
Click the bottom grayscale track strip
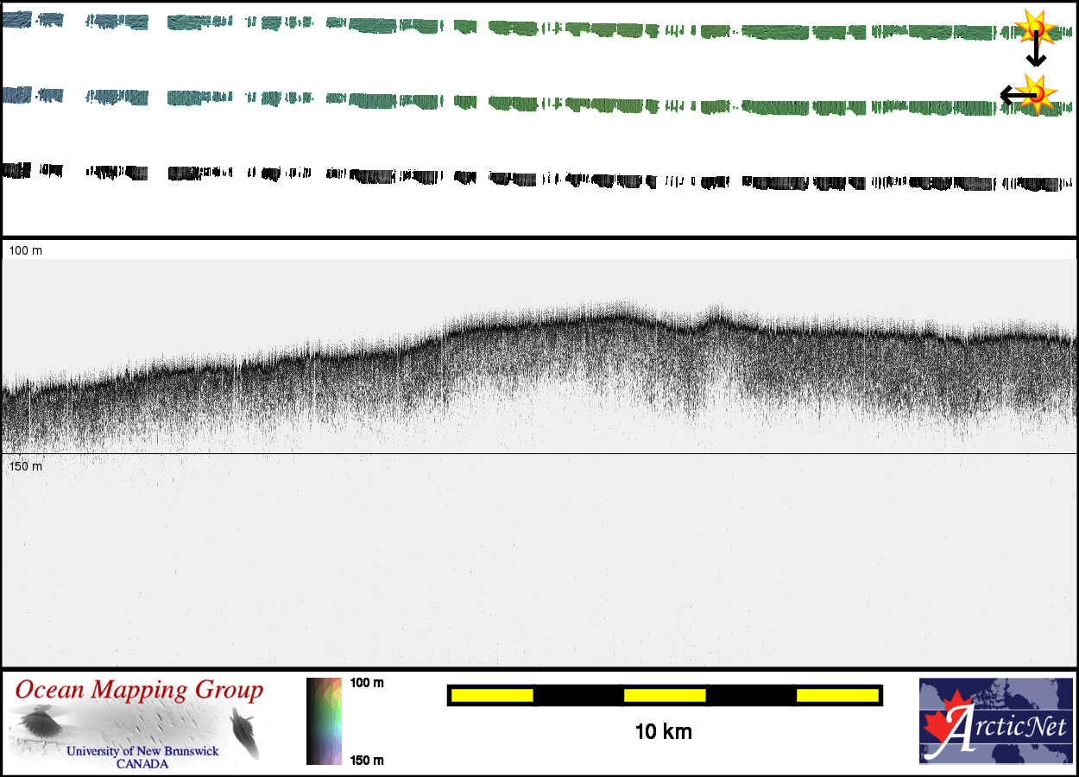535,179
